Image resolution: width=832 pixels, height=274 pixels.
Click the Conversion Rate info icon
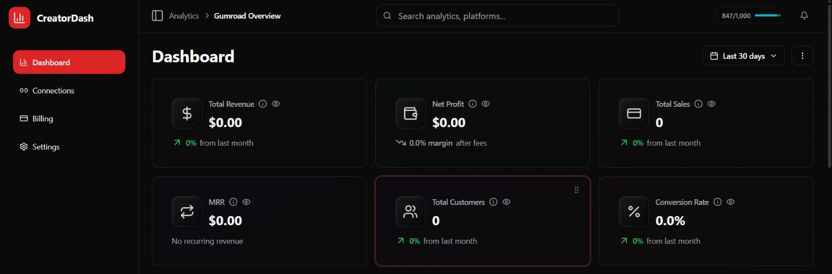(717, 202)
